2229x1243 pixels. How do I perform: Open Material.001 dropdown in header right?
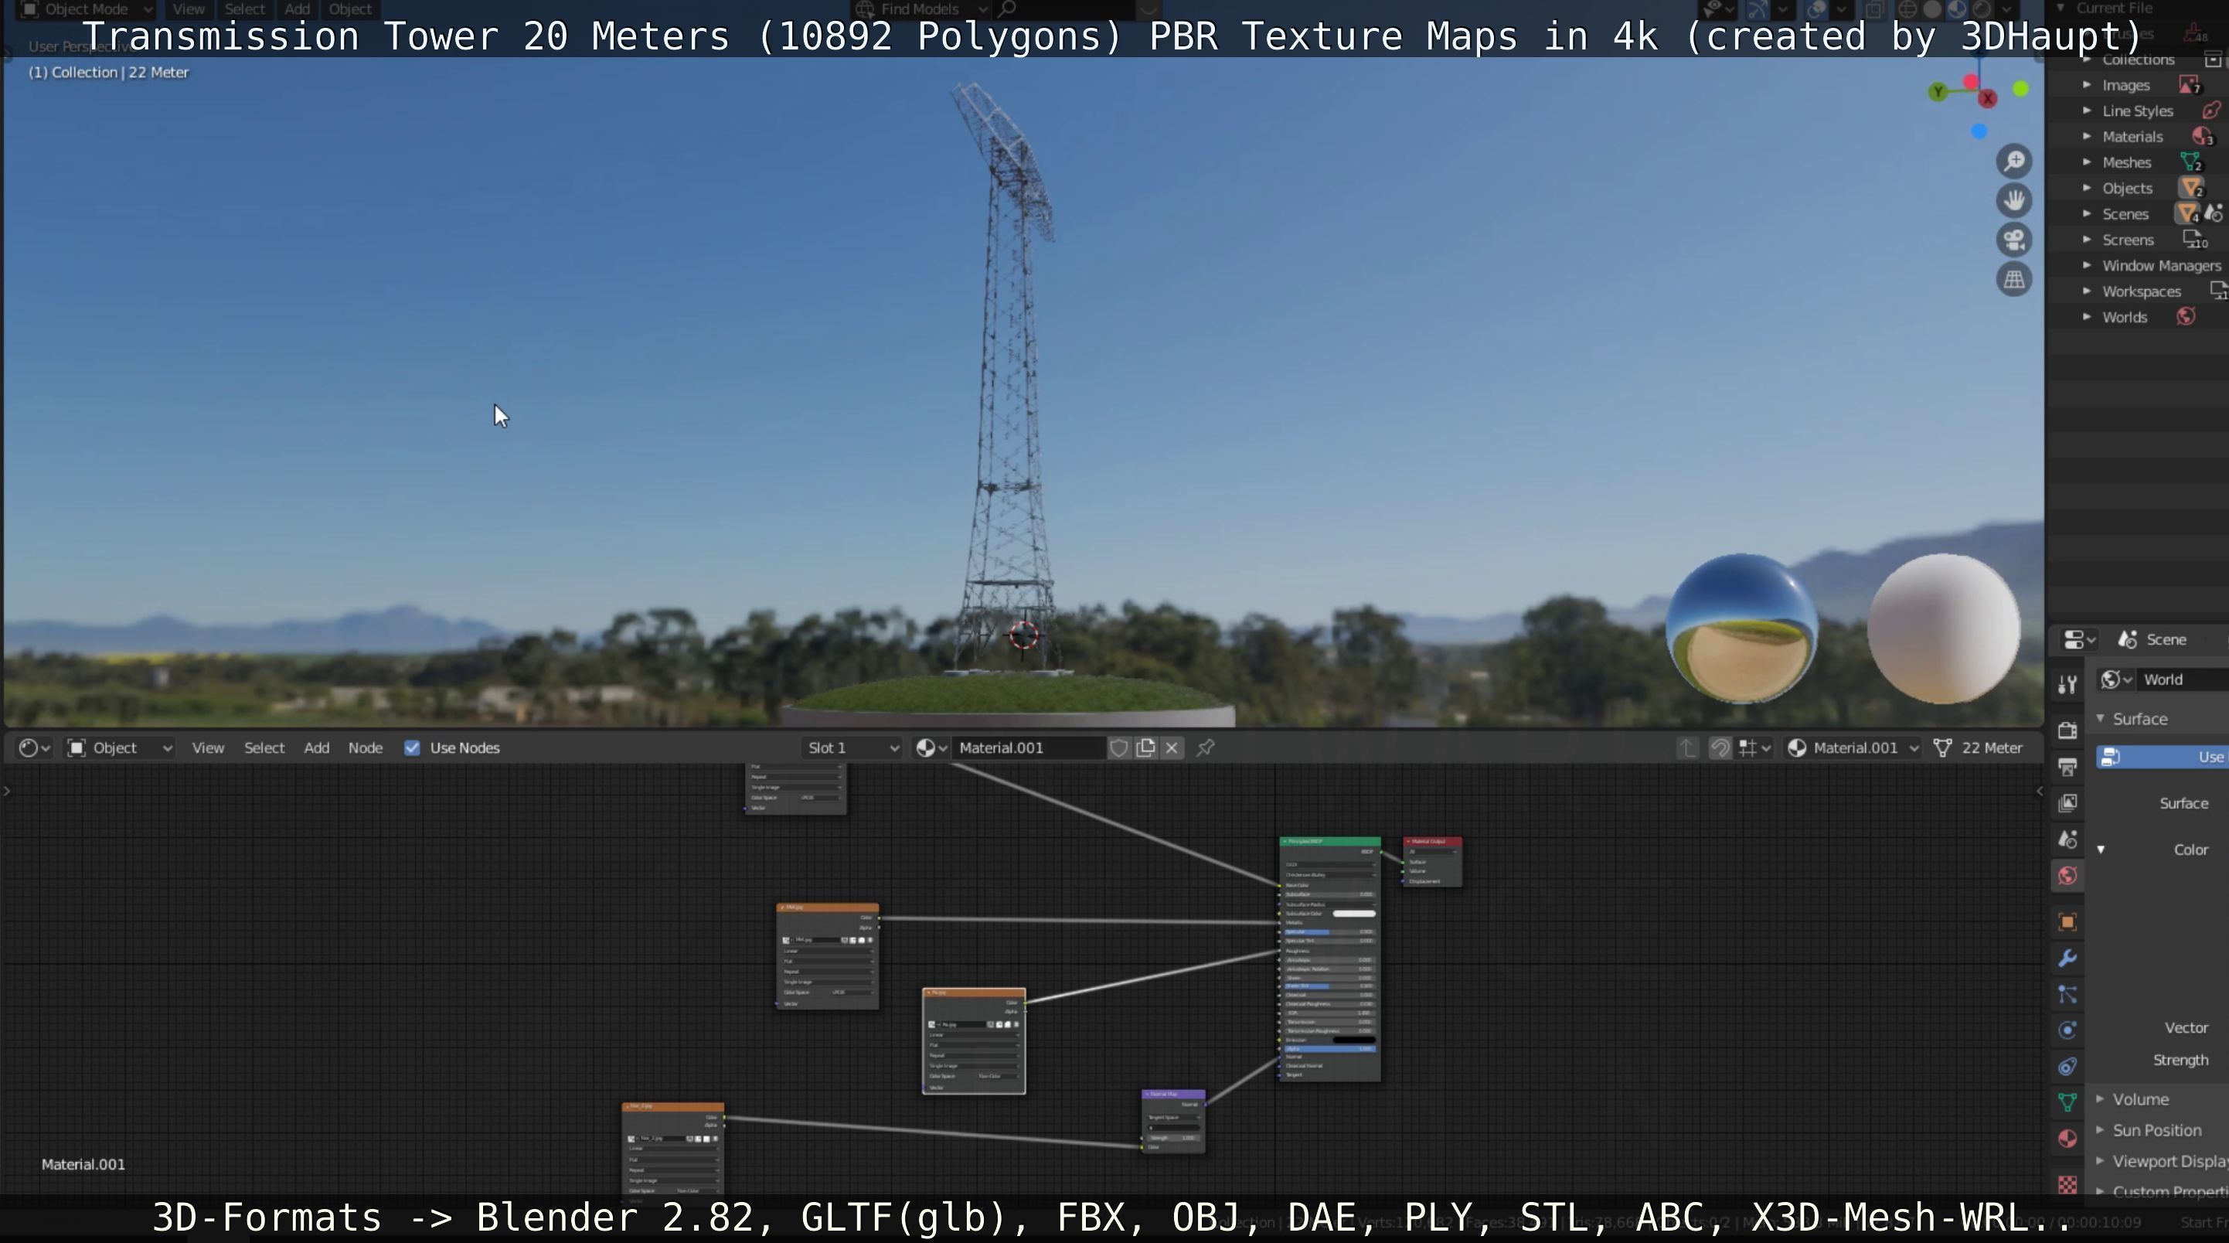click(x=1854, y=748)
